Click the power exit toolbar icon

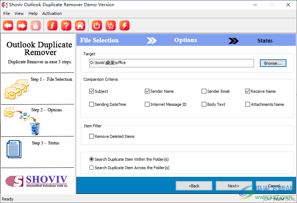pyautogui.click(x=97, y=25)
